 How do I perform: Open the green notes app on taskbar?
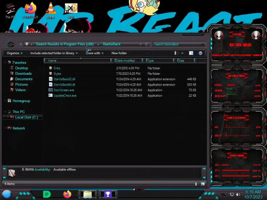(47, 194)
